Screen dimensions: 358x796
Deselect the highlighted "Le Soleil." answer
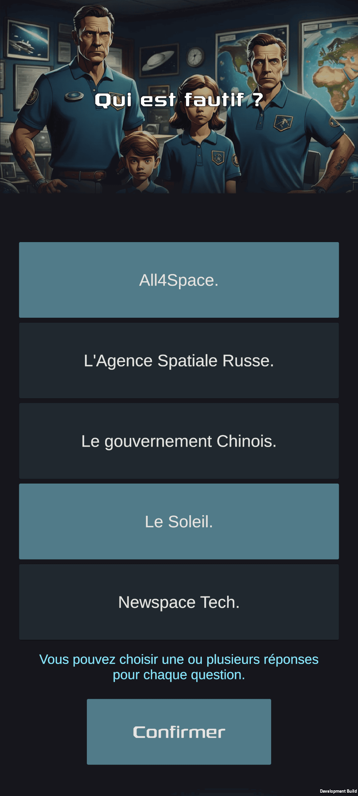179,521
